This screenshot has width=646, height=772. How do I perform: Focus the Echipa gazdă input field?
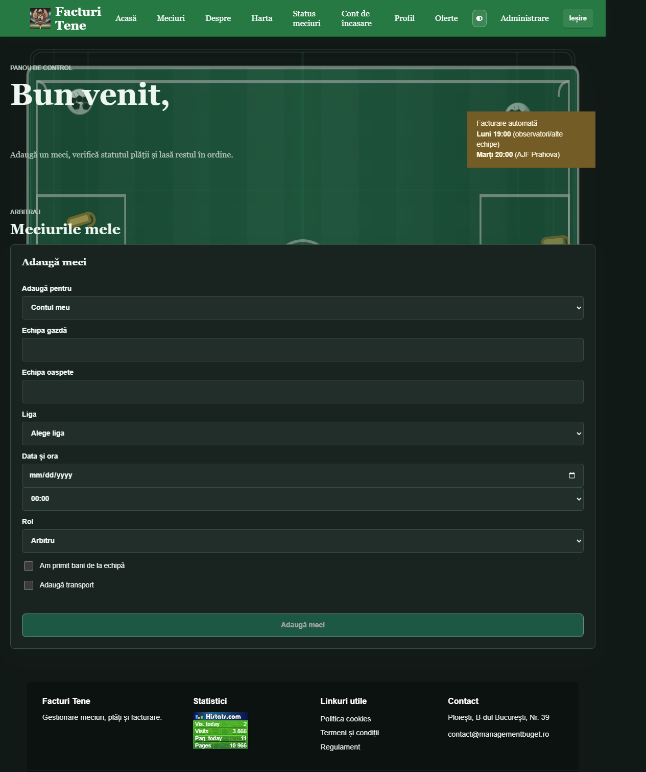coord(302,350)
